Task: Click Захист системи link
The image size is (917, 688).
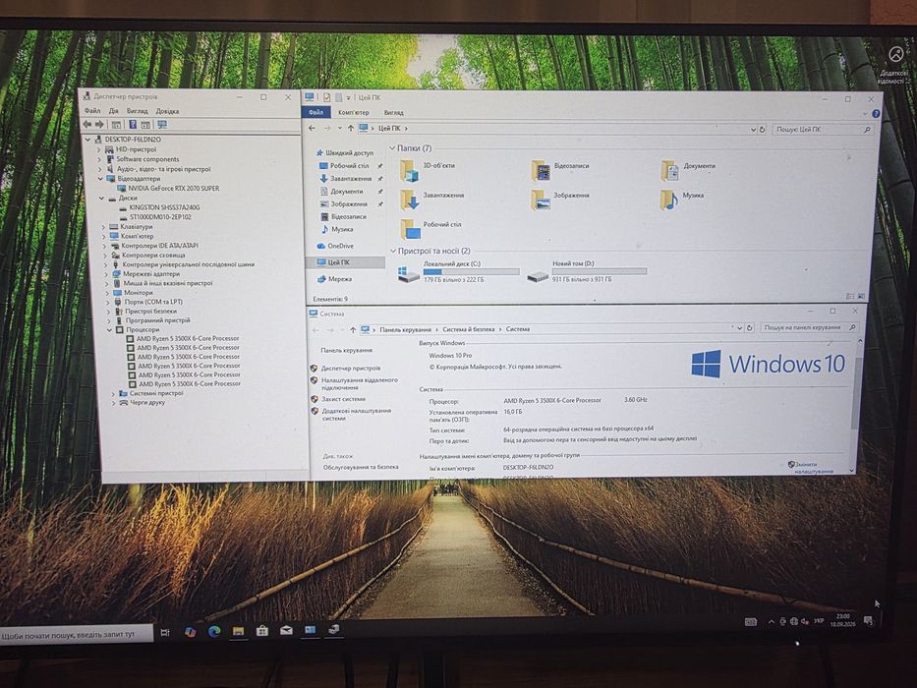Action: (x=343, y=399)
